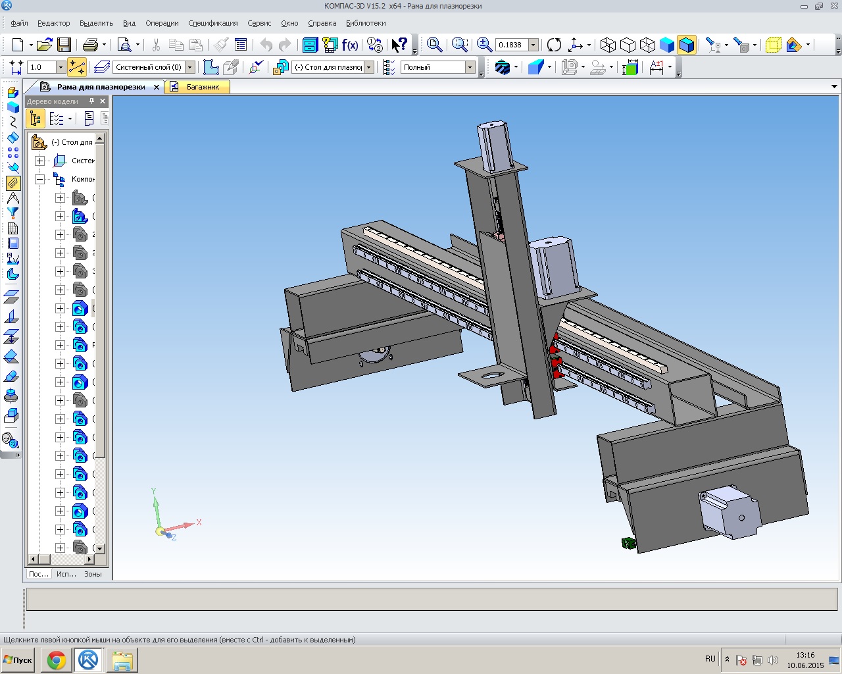
Task: Select the wireframe display mode icon
Action: [608, 45]
